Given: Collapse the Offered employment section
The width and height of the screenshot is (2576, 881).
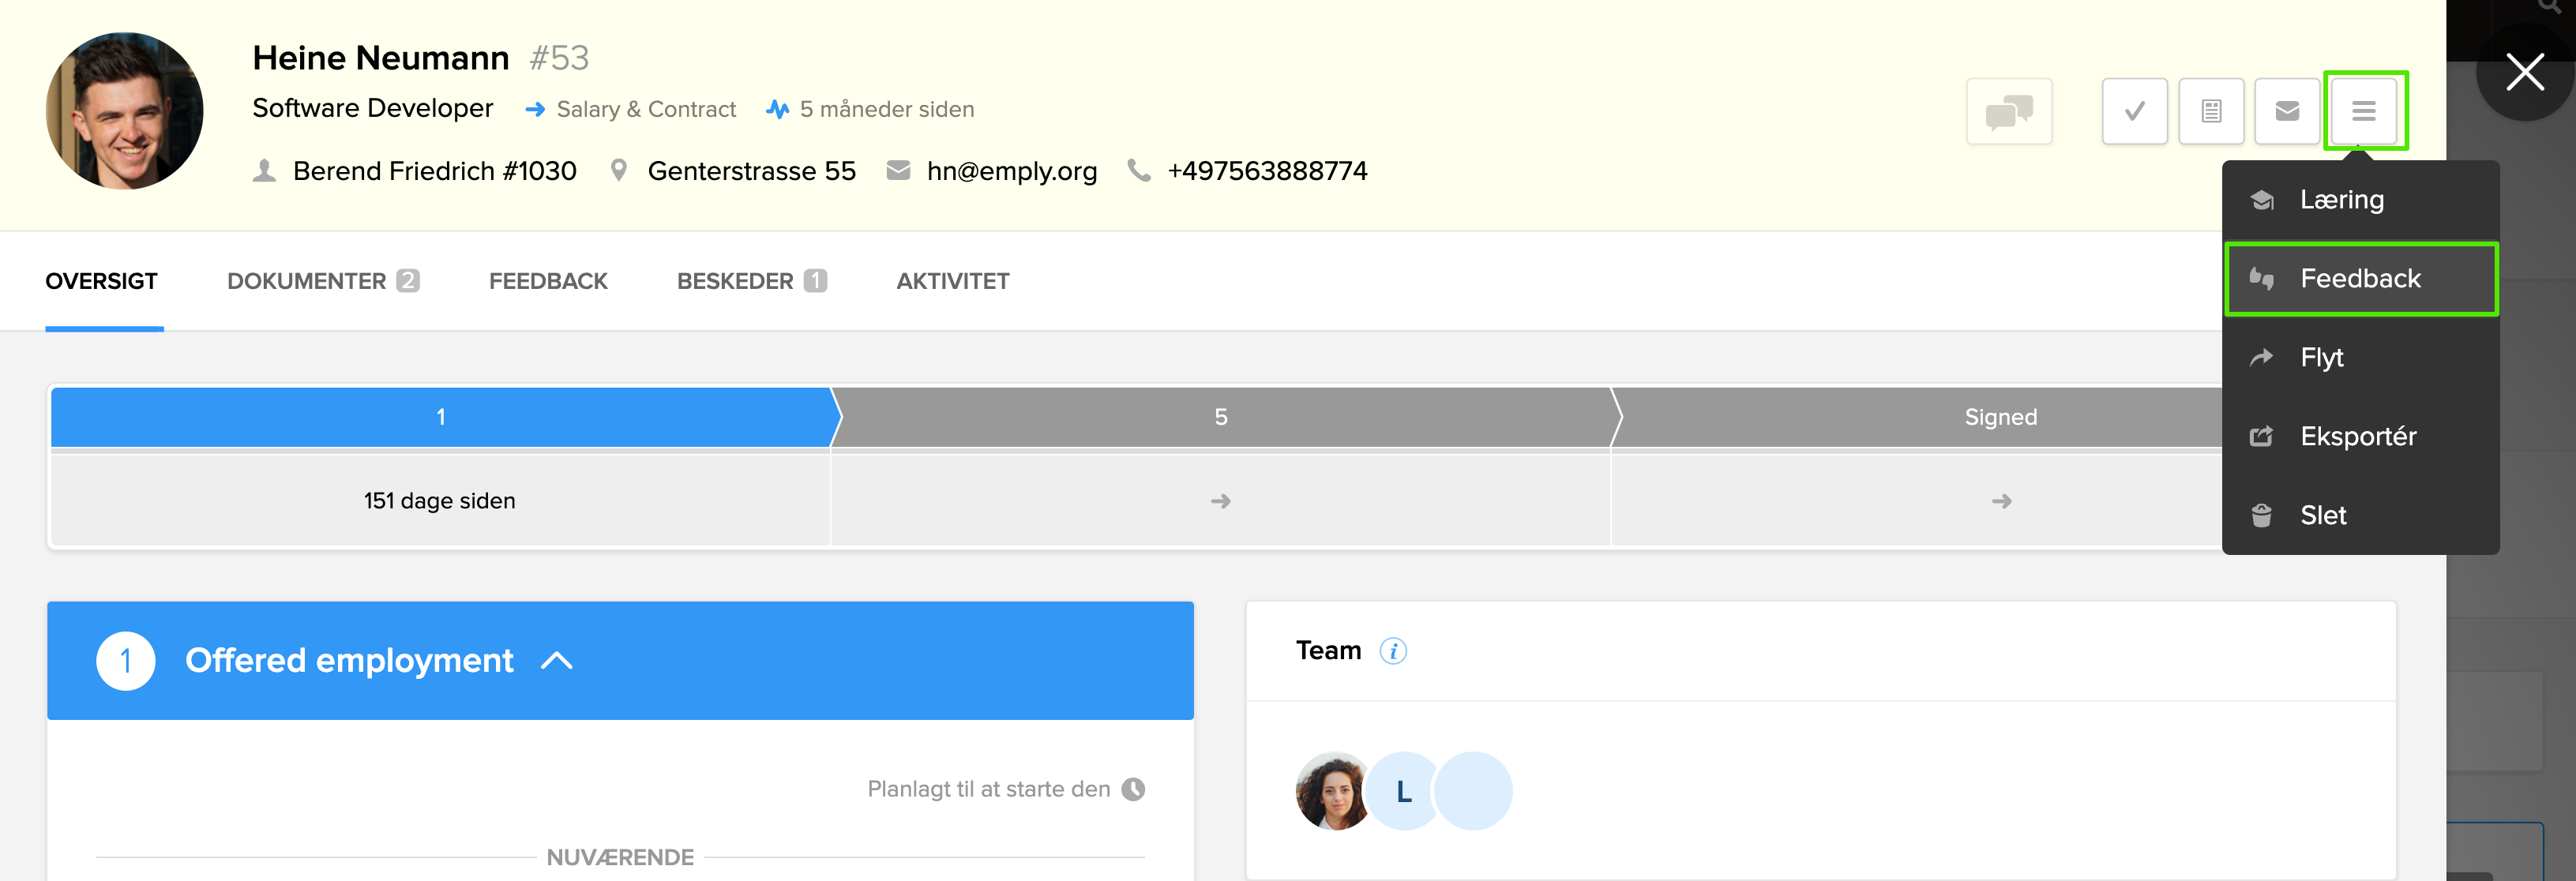Looking at the screenshot, I should 557,660.
